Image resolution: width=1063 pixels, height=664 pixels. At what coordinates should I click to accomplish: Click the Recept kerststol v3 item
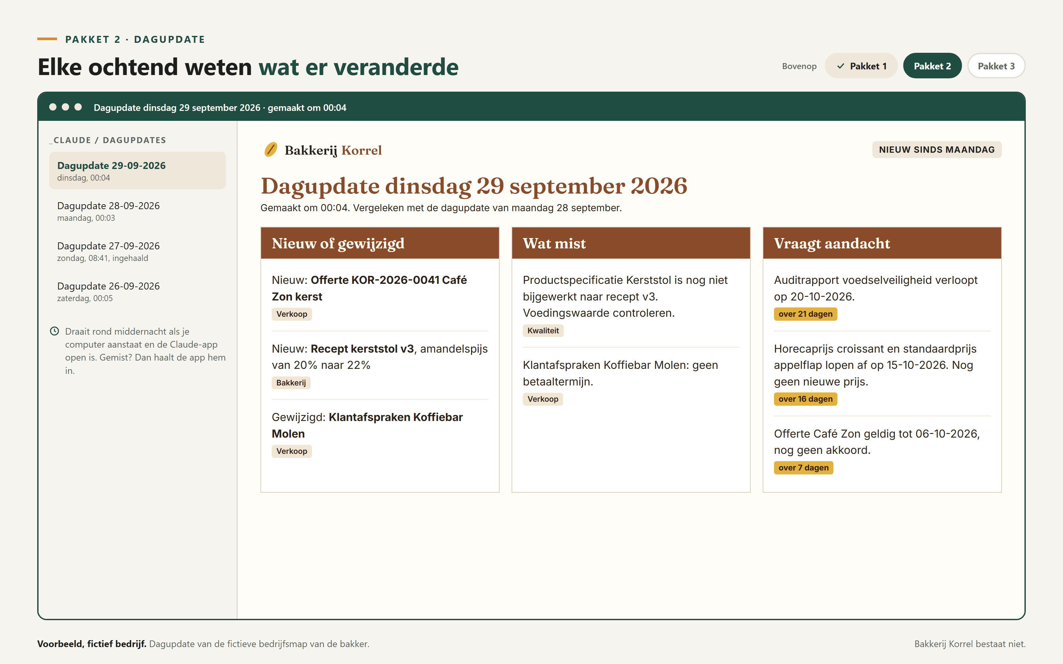pos(379,357)
